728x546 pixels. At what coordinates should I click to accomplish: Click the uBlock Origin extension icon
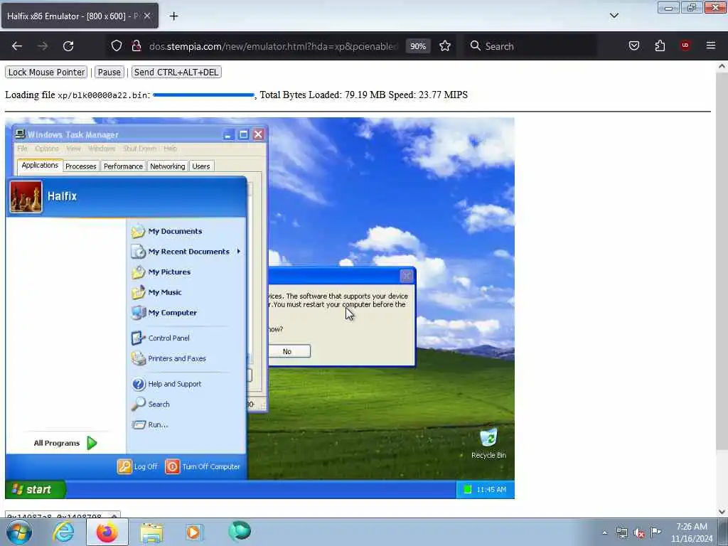pos(685,45)
